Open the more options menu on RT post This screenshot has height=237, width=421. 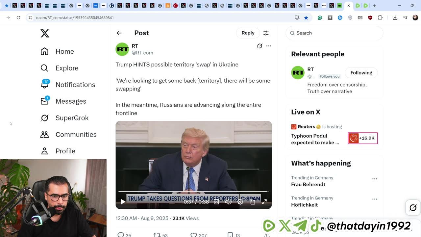pos(269,46)
